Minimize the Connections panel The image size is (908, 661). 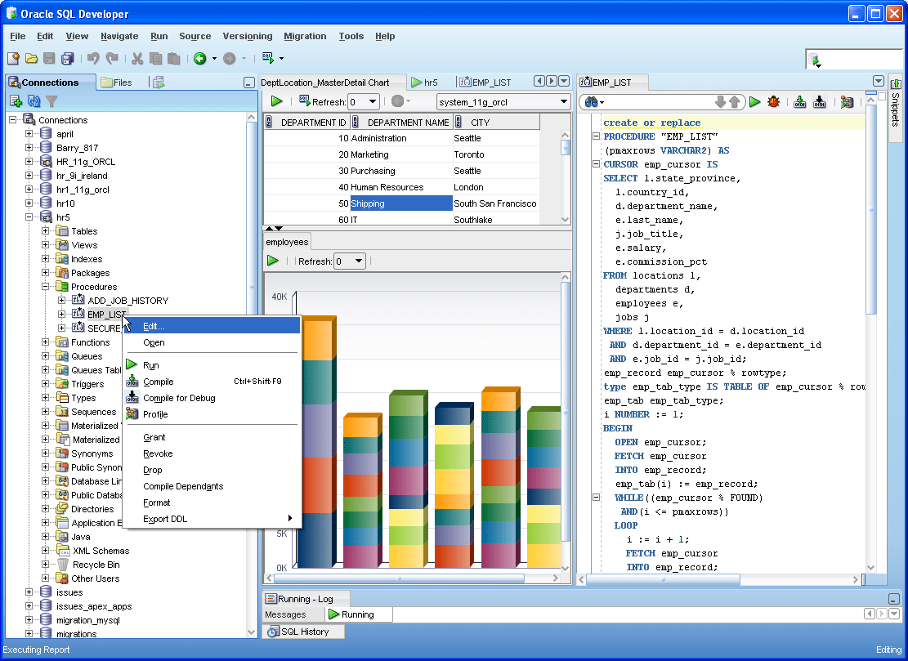coord(249,83)
